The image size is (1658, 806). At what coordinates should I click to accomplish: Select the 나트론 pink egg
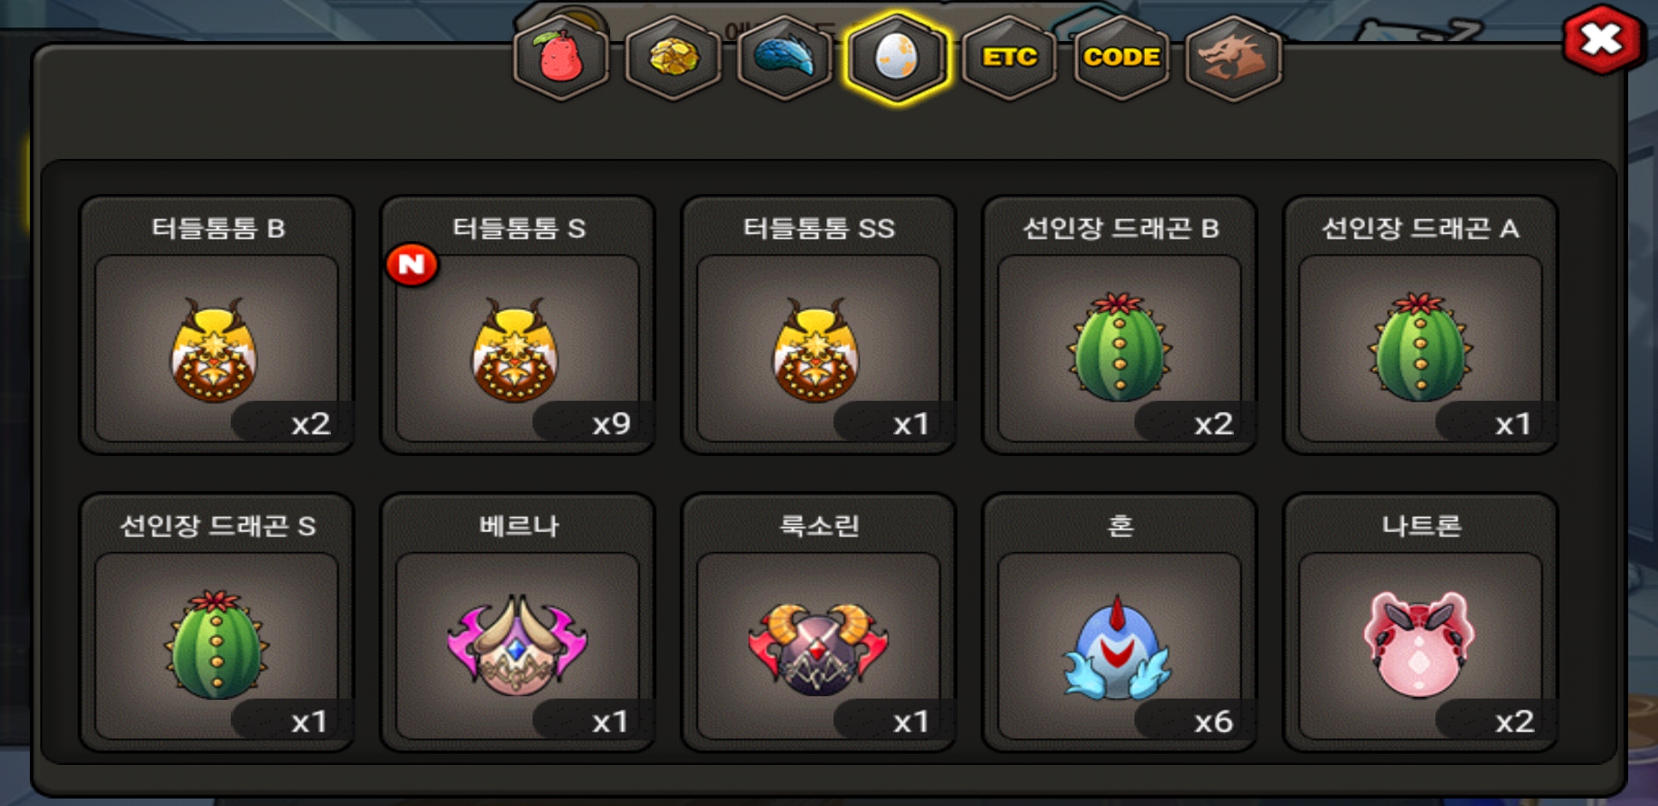[x=1421, y=622]
